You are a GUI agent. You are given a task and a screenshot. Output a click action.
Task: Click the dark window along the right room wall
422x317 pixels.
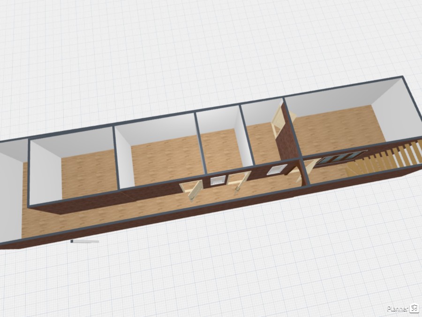tap(340, 157)
